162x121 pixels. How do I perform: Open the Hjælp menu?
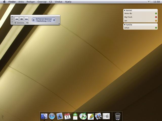68,2
